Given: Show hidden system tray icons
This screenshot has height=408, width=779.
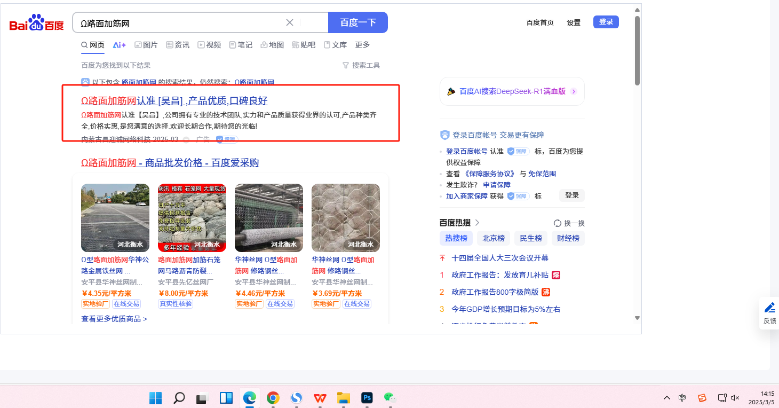Looking at the screenshot, I should [667, 398].
